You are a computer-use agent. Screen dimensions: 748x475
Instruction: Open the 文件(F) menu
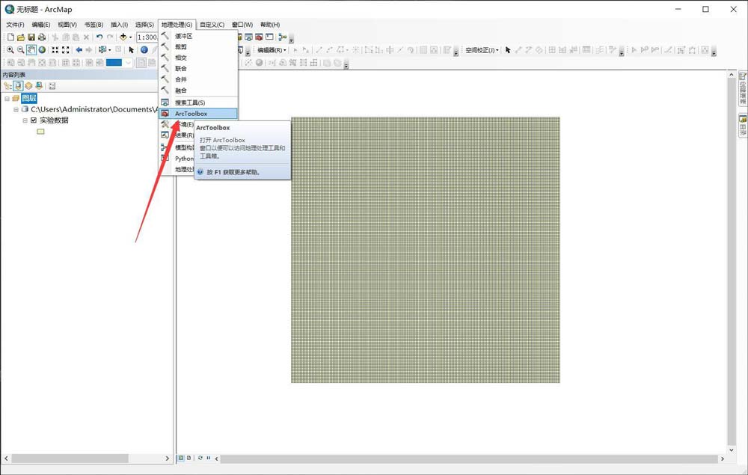[15, 25]
